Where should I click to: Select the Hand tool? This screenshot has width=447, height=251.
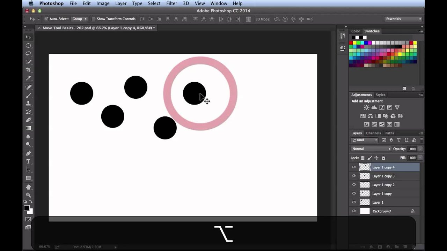[28, 187]
